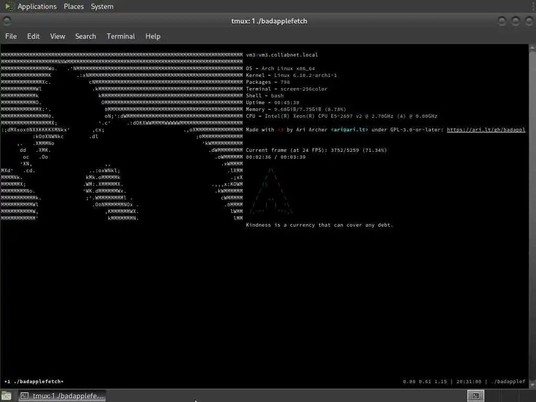Click the tmux window tab '1 ./badapplefetch'

34,382
